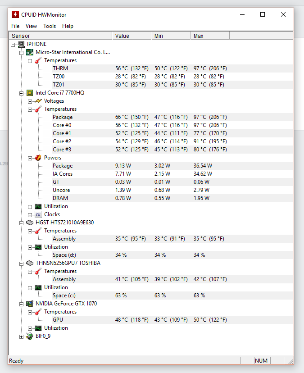Click the IPHONE computer icon
The height and width of the screenshot is (373, 304).
pyautogui.click(x=22, y=44)
